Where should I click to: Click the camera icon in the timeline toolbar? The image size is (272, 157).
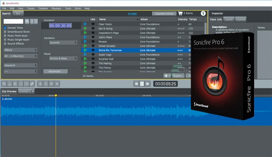(x=26, y=84)
